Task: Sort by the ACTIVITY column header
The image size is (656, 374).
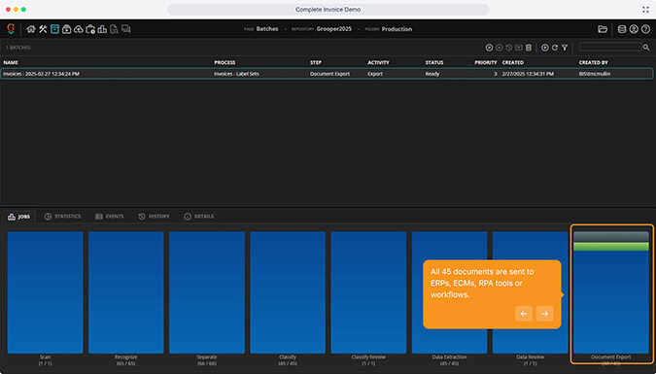Action: [x=378, y=62]
